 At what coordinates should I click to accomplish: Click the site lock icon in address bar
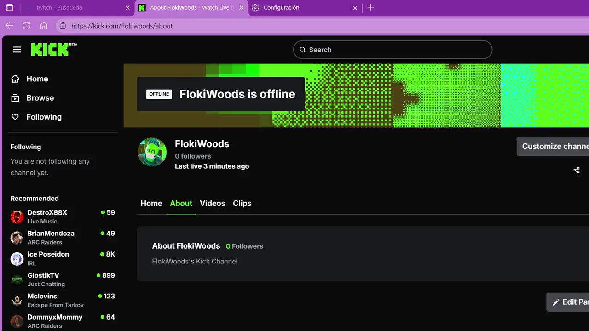pos(63,26)
